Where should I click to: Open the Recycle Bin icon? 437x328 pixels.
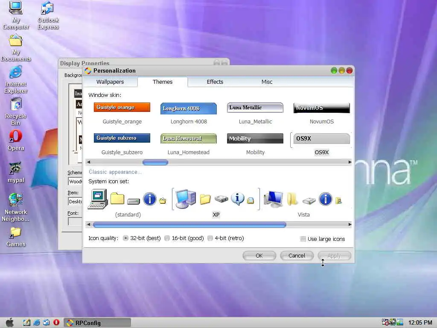point(16,111)
